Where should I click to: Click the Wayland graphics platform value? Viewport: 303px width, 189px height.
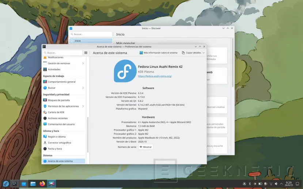point(143,109)
